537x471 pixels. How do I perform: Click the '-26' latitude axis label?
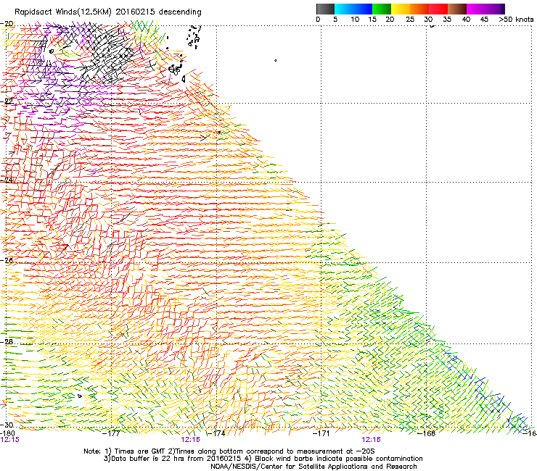pyautogui.click(x=7, y=260)
